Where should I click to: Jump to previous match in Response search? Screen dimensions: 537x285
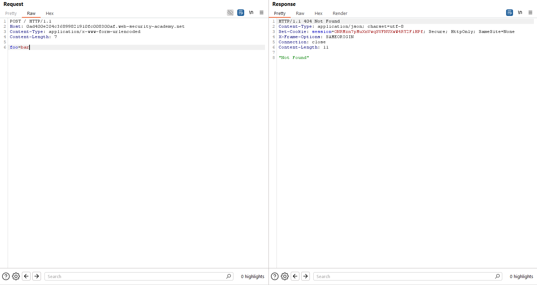(x=295, y=276)
